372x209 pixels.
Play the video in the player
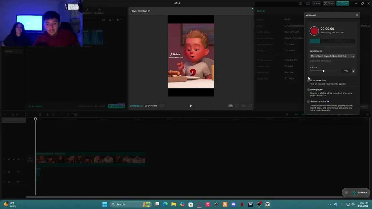pyautogui.click(x=191, y=106)
